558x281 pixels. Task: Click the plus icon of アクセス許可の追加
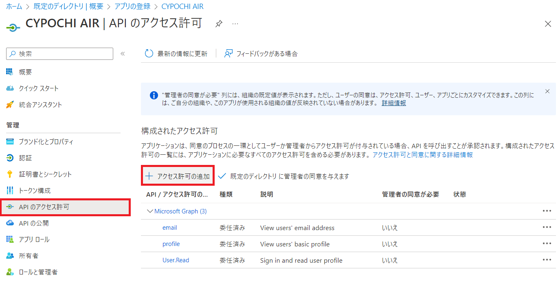click(x=149, y=176)
